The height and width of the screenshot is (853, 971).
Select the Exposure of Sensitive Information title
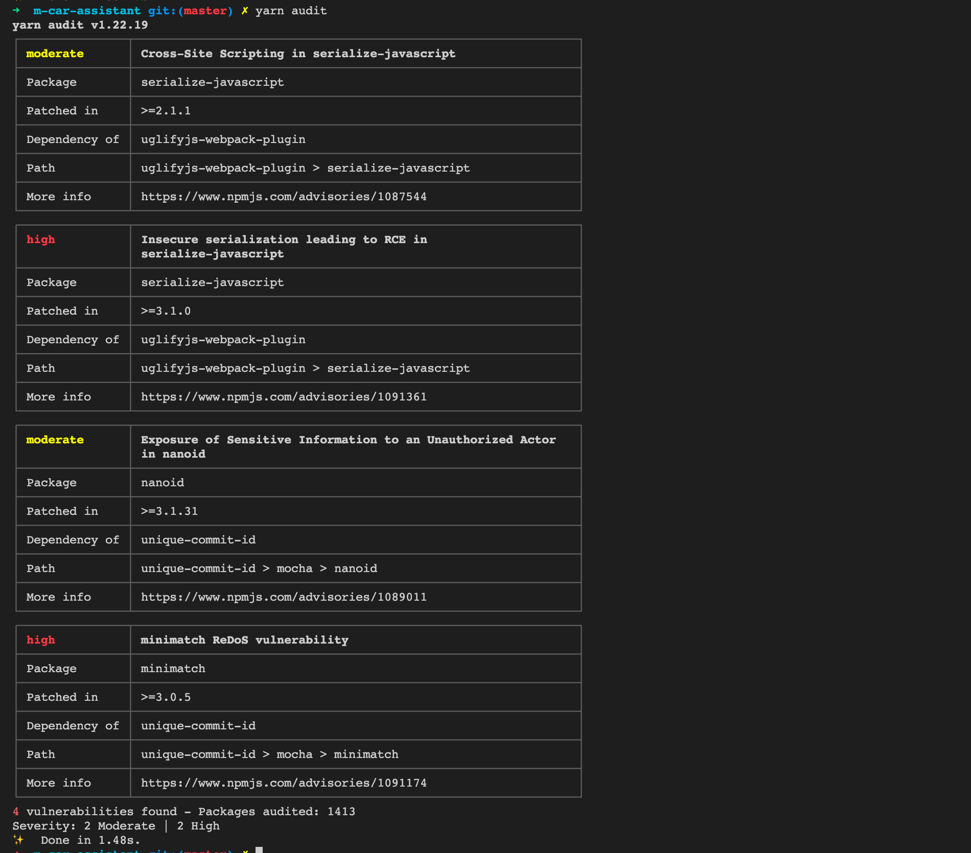pos(348,446)
